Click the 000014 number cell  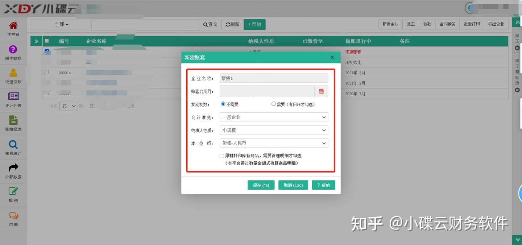coord(65,73)
